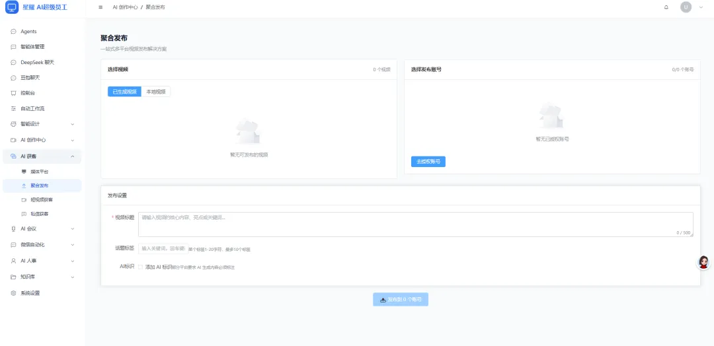
Task: Focus the 视频标题 text area
Action: (x=416, y=224)
